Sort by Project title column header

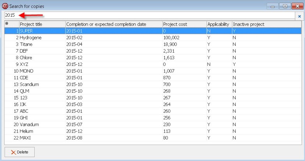(42, 24)
